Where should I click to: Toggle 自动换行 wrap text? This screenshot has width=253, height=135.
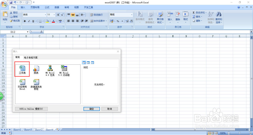96,15
